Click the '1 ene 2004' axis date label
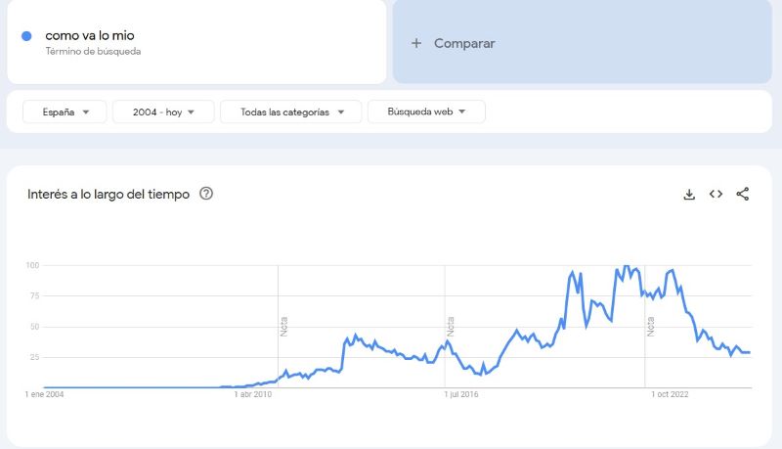Screen dimensions: 782x449 coord(46,395)
